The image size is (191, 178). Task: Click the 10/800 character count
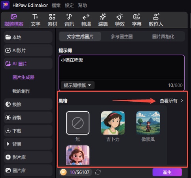click(175, 85)
